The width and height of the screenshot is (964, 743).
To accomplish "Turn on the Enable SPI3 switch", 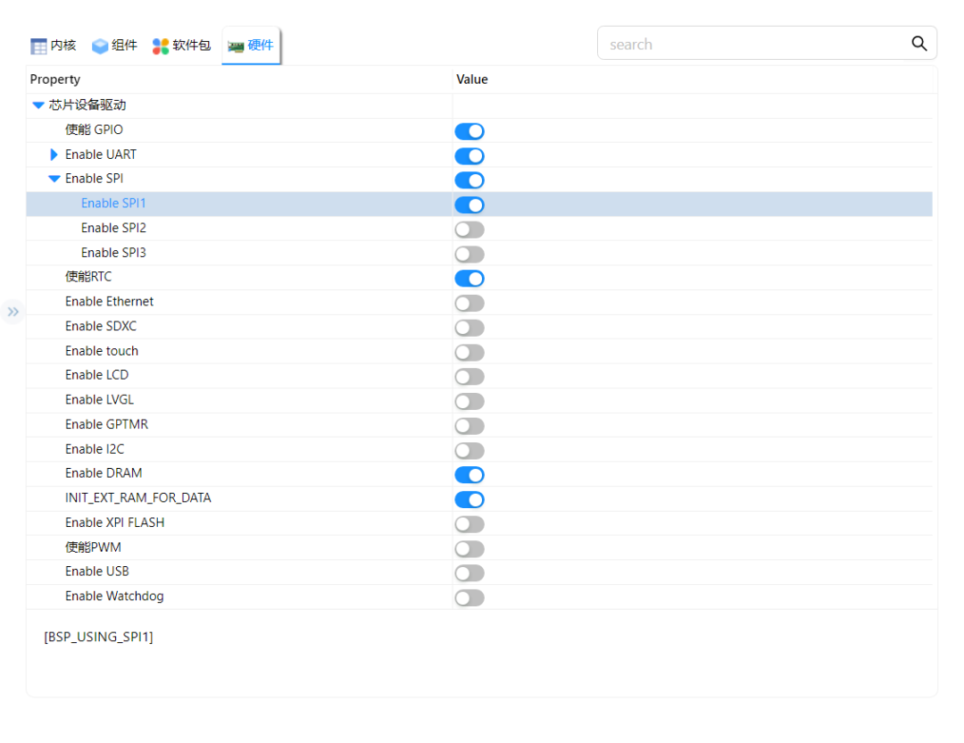I will pyautogui.click(x=470, y=254).
